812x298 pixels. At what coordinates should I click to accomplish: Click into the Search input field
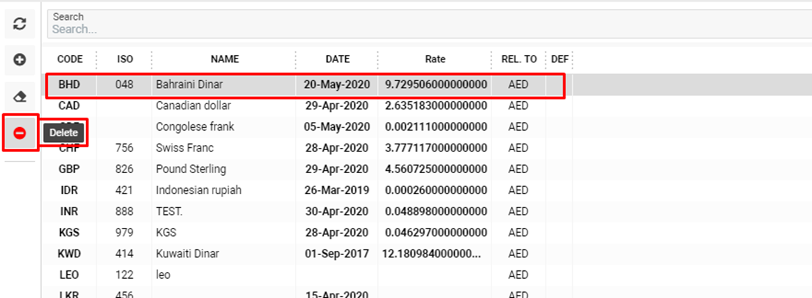413,29
